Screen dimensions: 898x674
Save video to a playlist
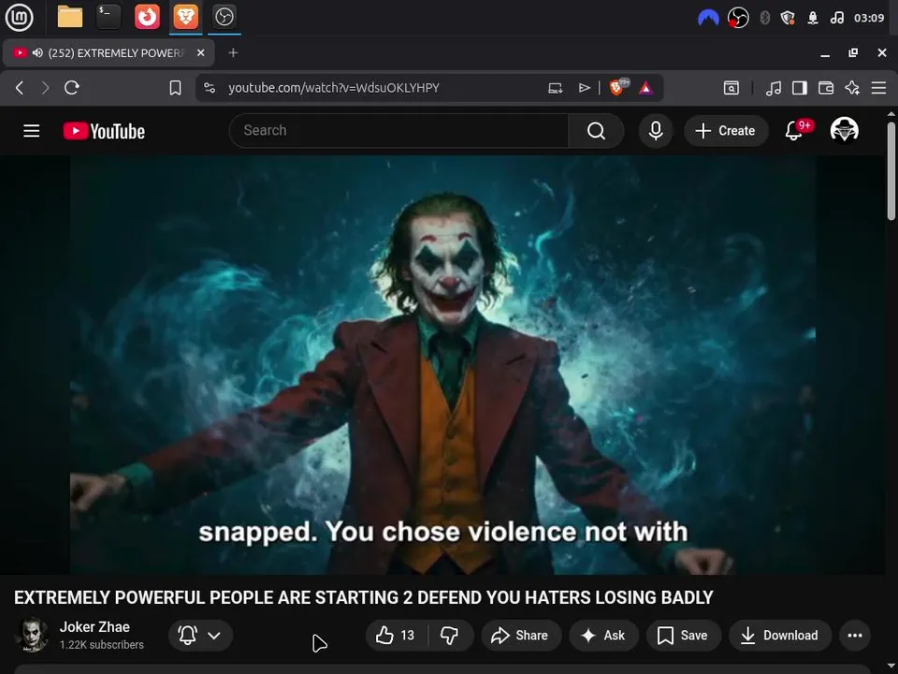pyautogui.click(x=683, y=635)
